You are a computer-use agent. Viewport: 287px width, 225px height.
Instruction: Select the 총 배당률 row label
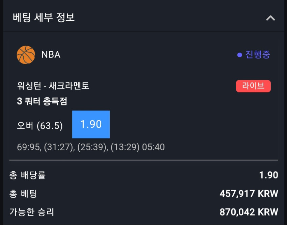(x=27, y=175)
